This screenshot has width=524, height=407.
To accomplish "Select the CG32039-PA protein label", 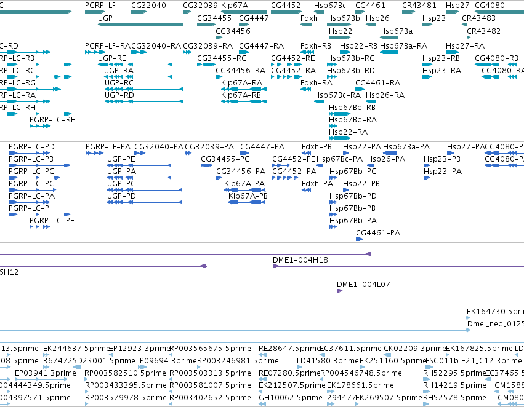I will click(209, 147).
